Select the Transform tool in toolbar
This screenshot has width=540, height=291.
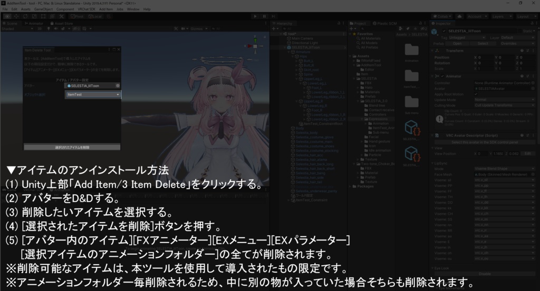pyautogui.click(x=52, y=16)
